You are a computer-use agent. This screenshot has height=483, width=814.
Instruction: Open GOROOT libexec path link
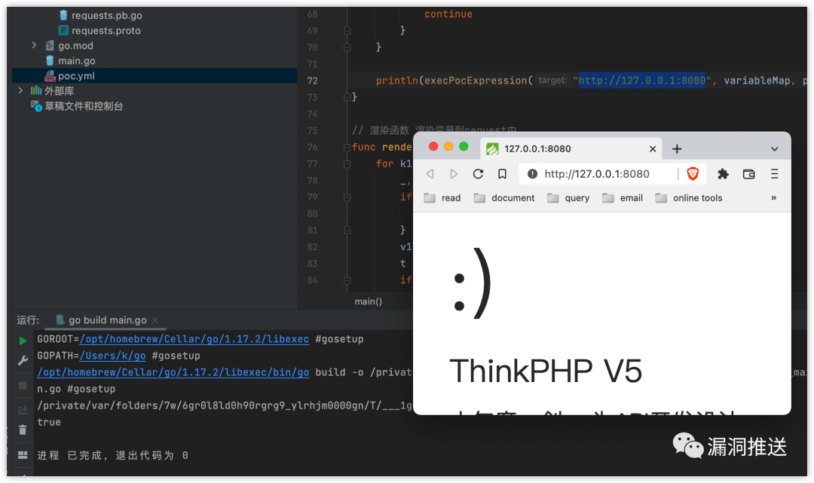(194, 339)
